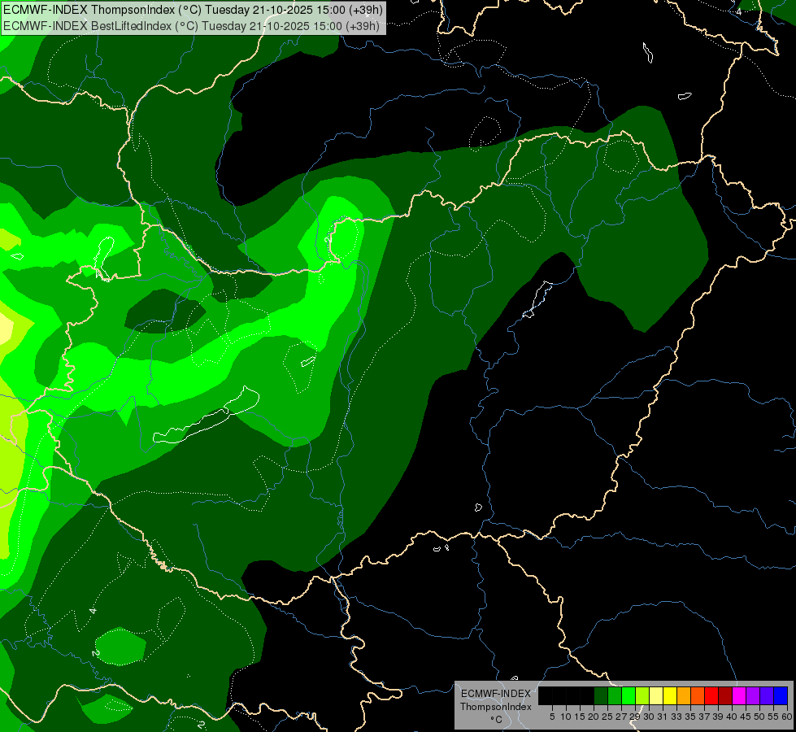Screen dimensions: 796x732
Task: Click the BestLiftedIndex title line at top
Action: coord(191,26)
